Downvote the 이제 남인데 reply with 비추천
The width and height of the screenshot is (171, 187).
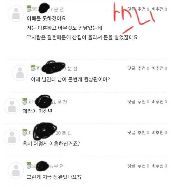159,68
